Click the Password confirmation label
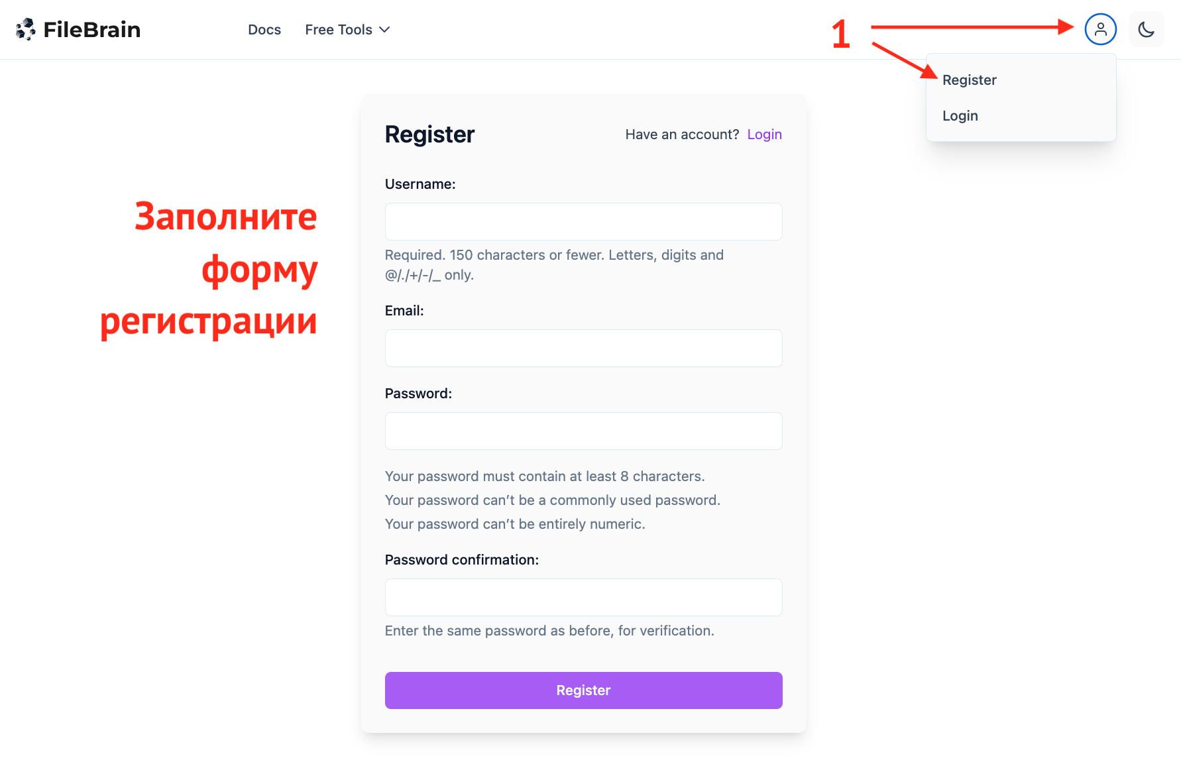This screenshot has width=1181, height=770. coord(461,560)
